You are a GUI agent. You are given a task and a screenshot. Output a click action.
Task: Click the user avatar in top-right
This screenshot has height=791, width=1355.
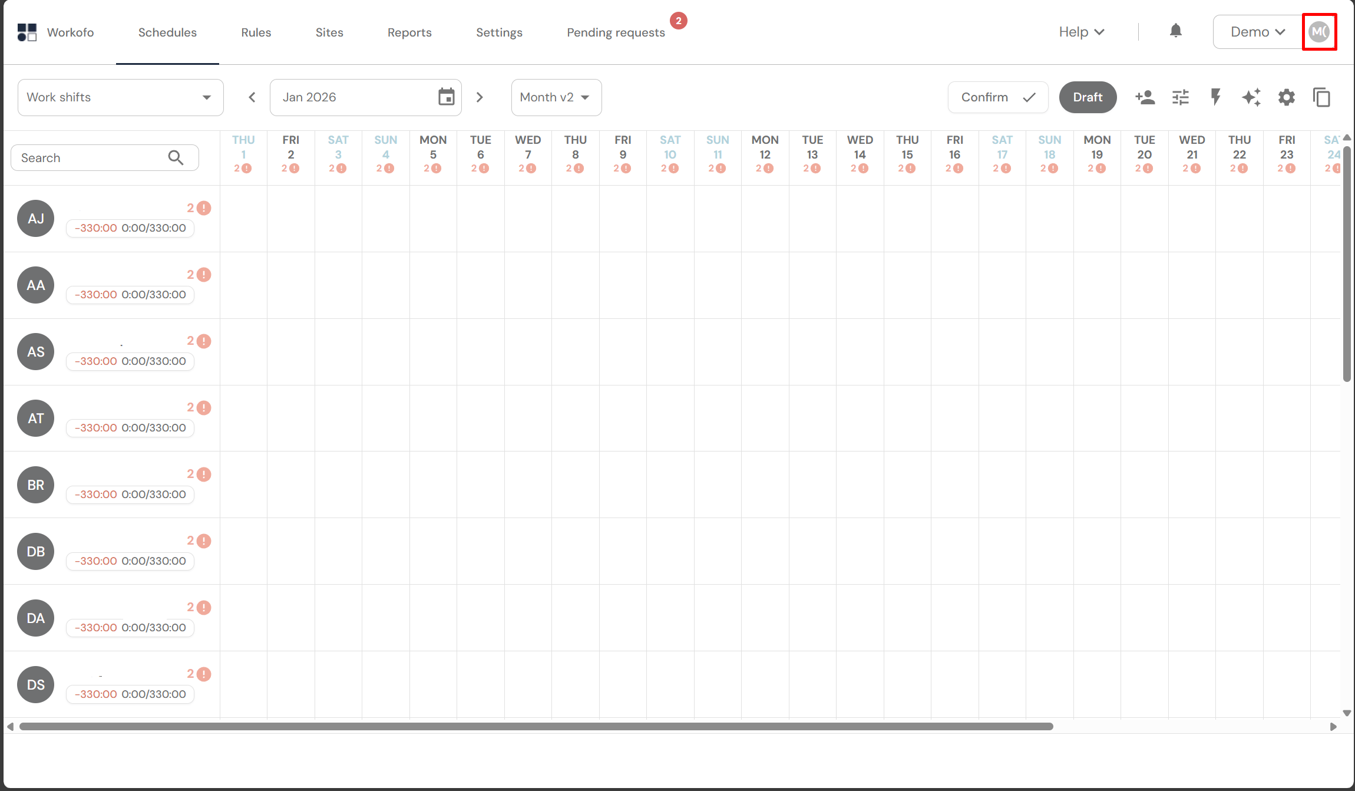[1319, 32]
